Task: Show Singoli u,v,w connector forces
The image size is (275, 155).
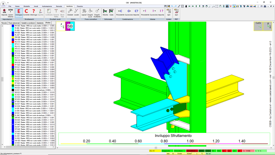Action: pyautogui.click(x=90, y=13)
